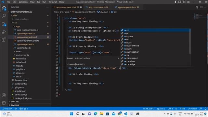Open the Manage gear icon
Image resolution: width=208 pixels, height=117 pixels.
pyautogui.click(x=4, y=103)
